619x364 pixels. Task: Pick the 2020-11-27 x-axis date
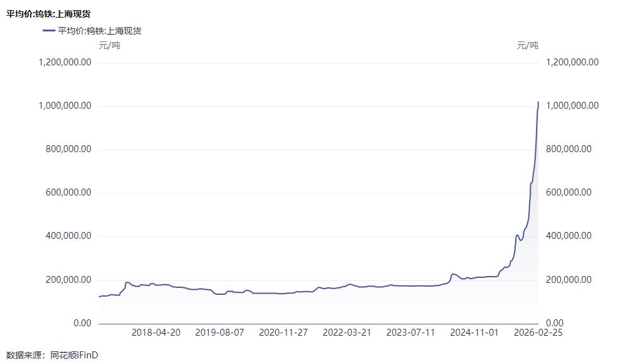click(x=283, y=333)
